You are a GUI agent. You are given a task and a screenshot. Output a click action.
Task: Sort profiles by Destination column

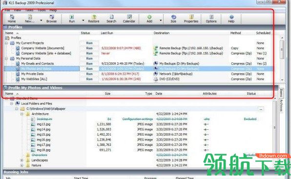click(x=162, y=33)
